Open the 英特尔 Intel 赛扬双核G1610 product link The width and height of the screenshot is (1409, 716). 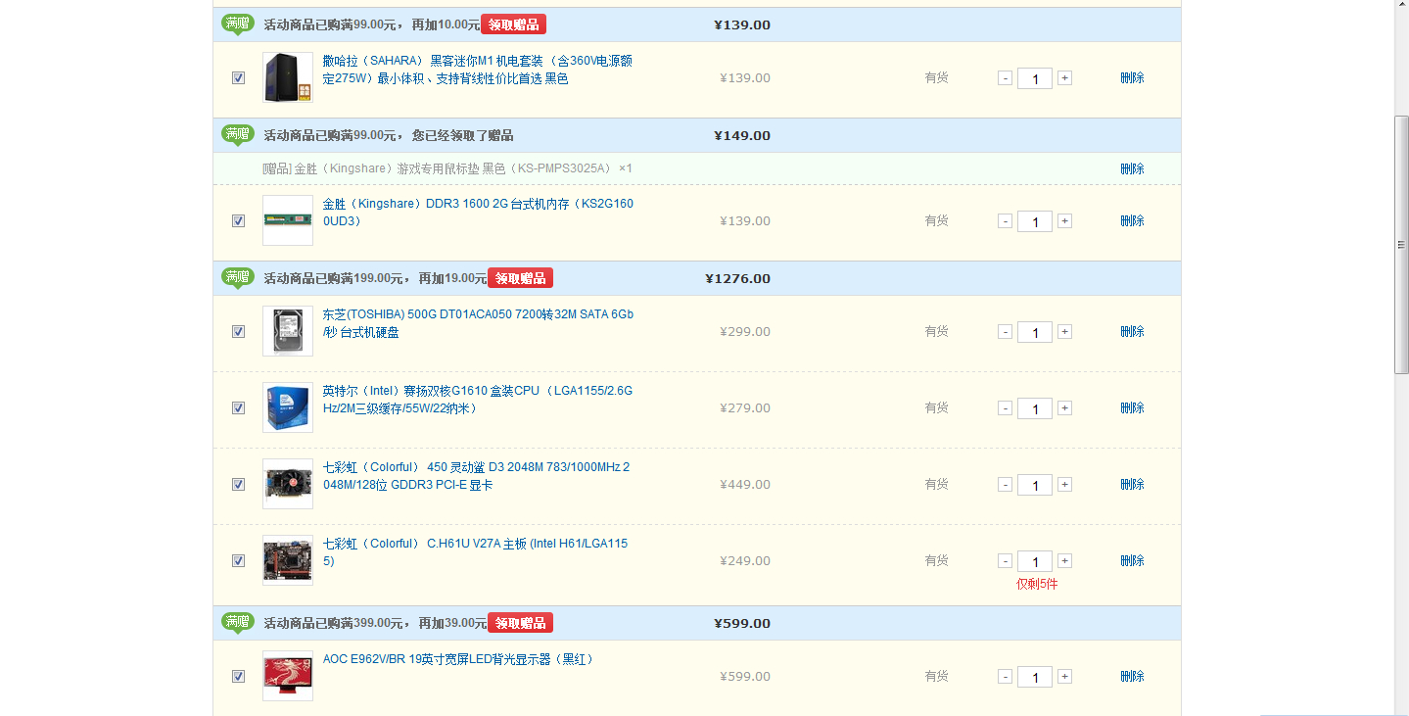tap(478, 400)
